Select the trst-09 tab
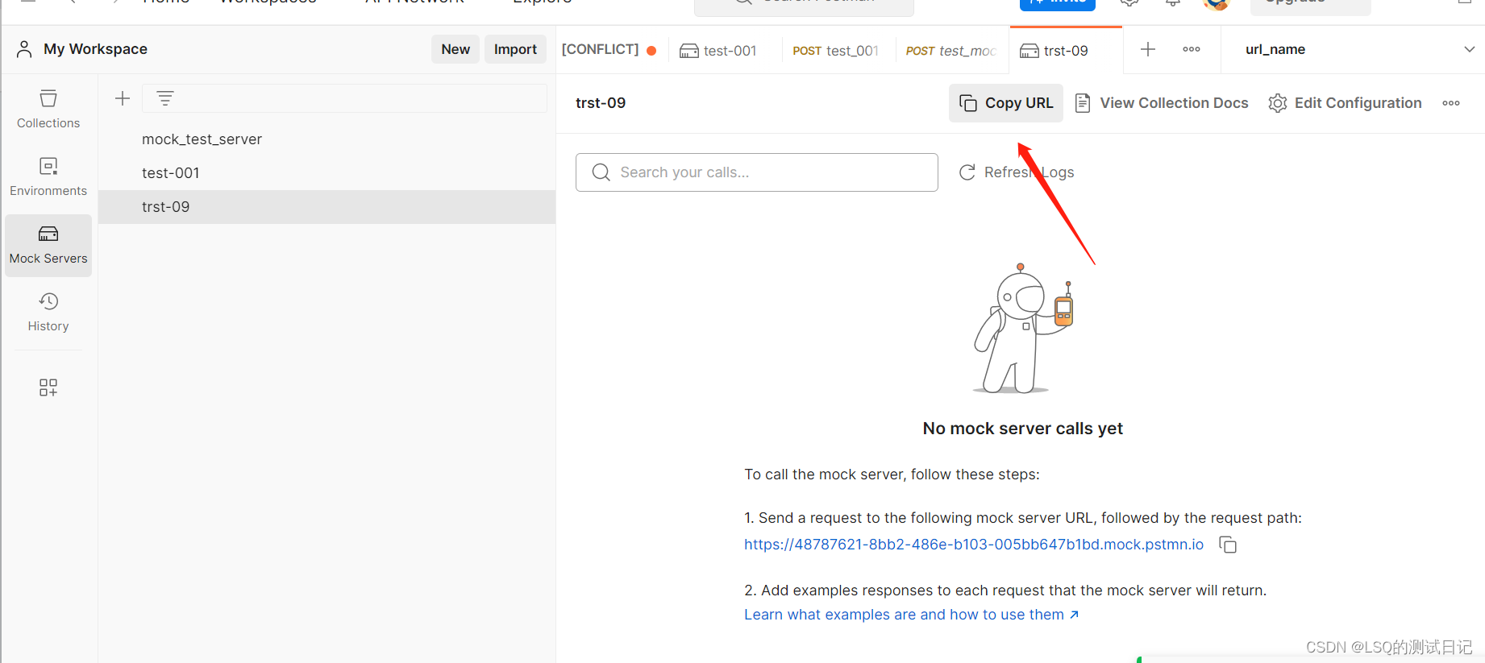Viewport: 1485px width, 663px height. (1065, 51)
